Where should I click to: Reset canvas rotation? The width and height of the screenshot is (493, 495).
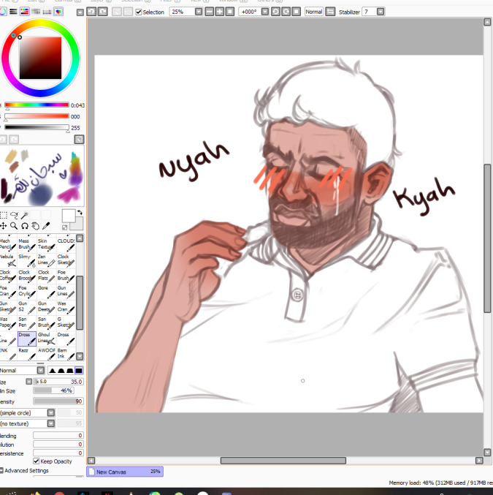tap(297, 12)
